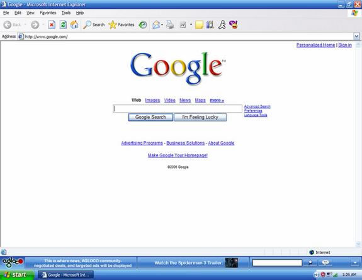Go to the Home page icon
This screenshot has height=280, width=362.
click(74, 25)
